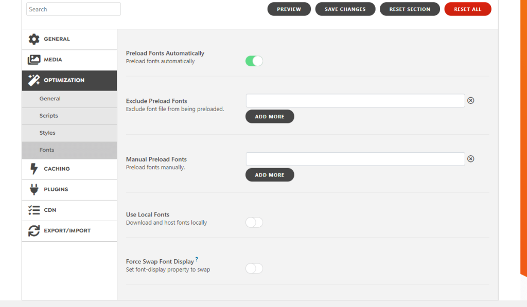This screenshot has width=527, height=307.
Task: Click "Set font-display property to swap" text
Action: pyautogui.click(x=168, y=269)
